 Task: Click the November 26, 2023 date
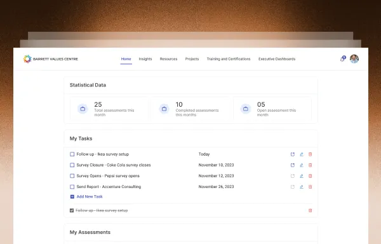pos(216,187)
